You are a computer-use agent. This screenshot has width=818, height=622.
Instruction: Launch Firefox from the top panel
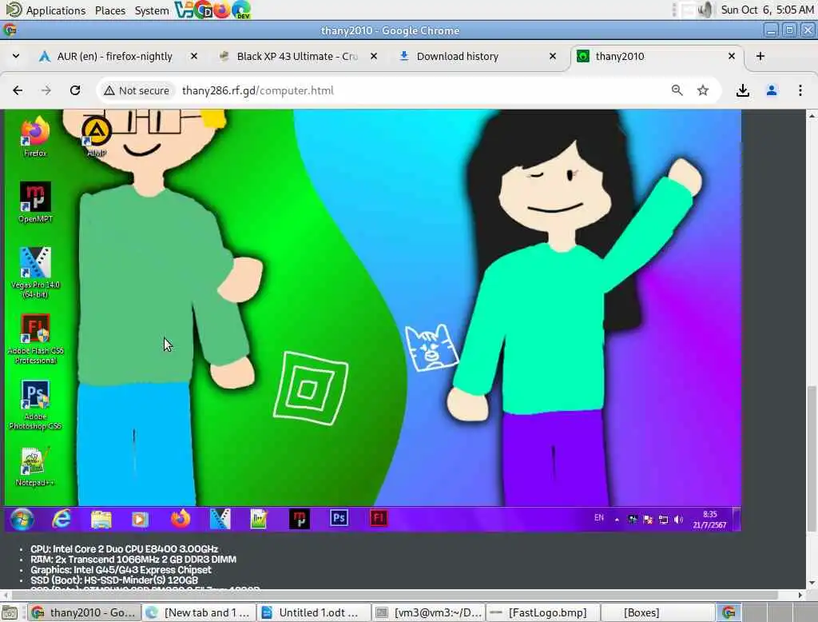[222, 10]
